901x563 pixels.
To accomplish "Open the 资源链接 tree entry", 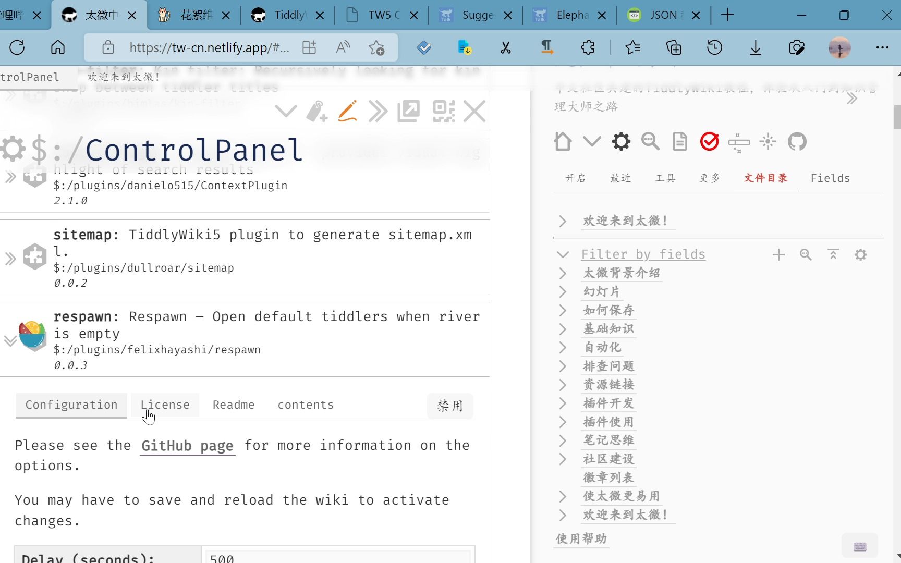I will click(608, 385).
